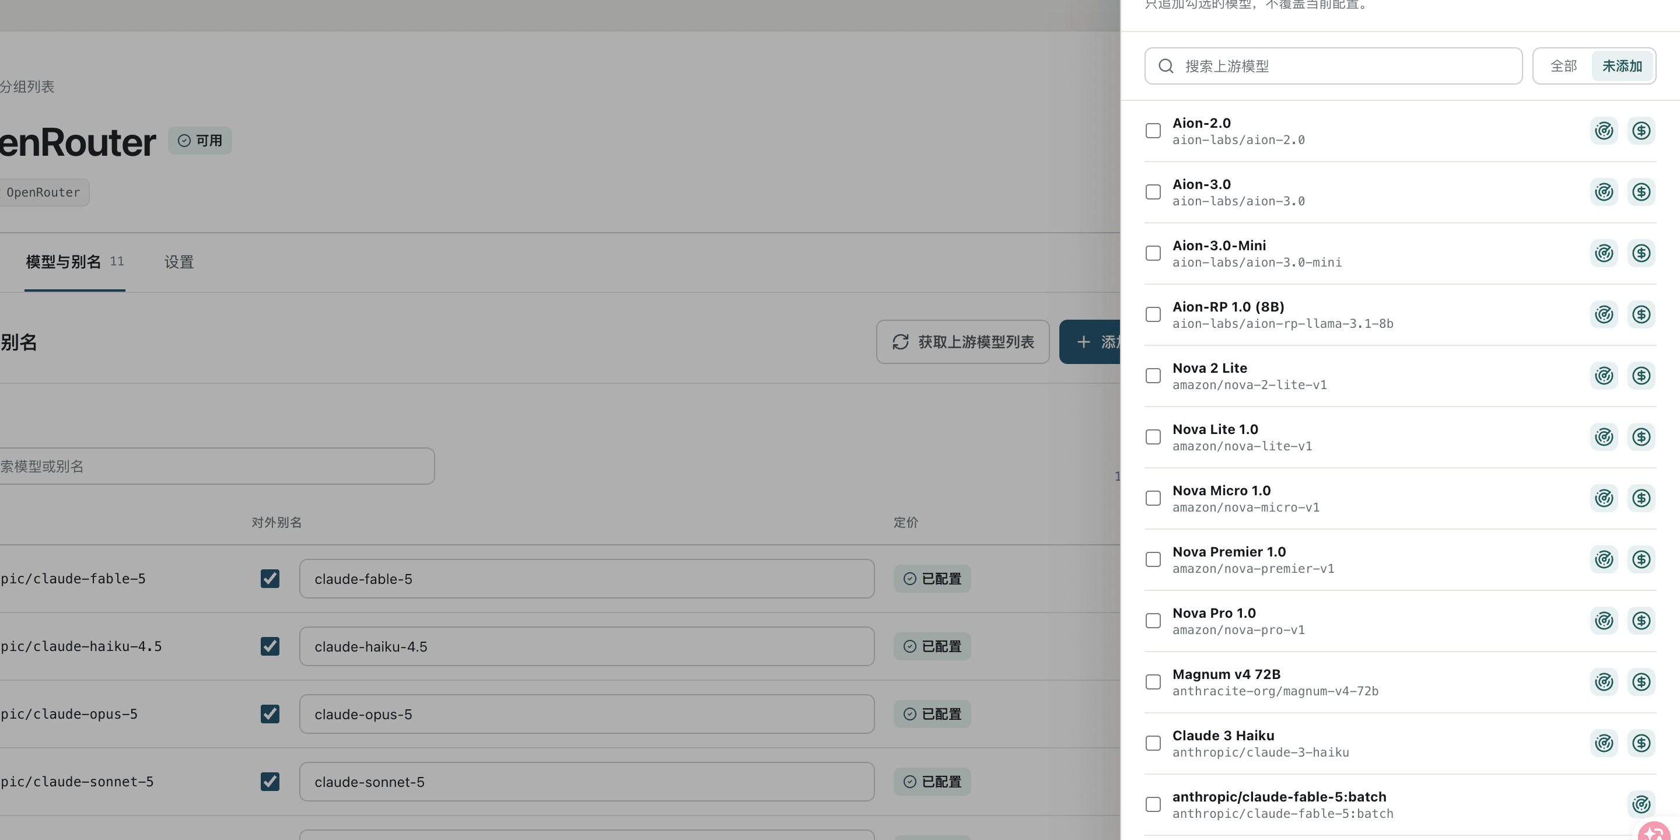Click the dark blue 添加 button with plus sign
This screenshot has width=1680, height=840.
coord(1090,342)
